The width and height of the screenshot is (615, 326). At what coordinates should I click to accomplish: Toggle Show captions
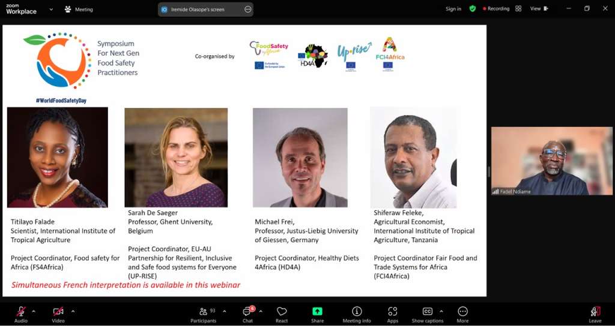(428, 314)
